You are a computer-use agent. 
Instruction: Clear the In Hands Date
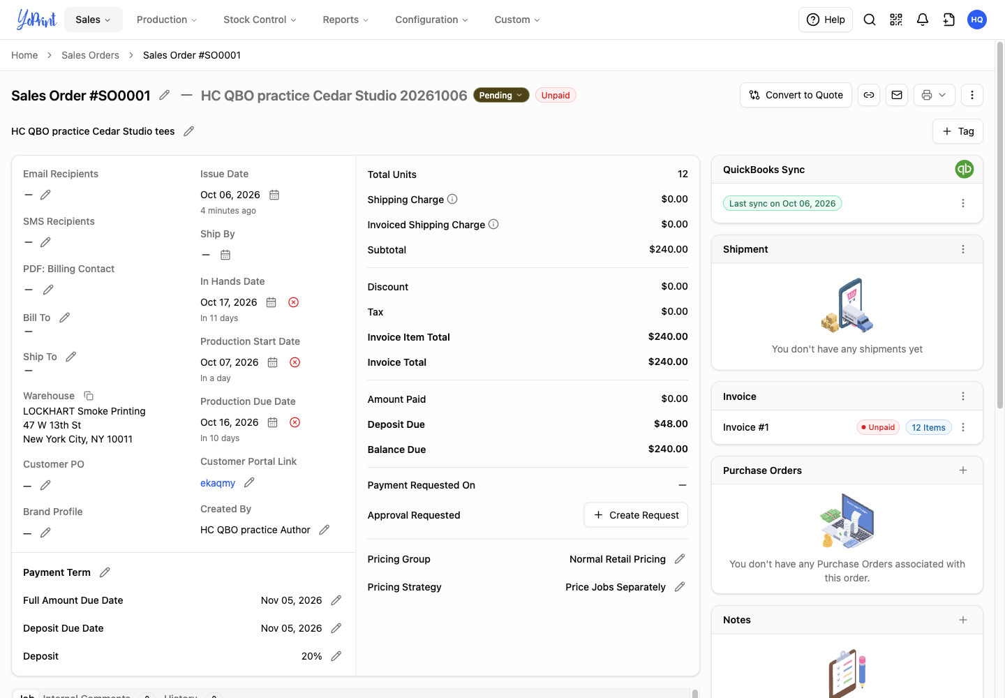click(294, 302)
